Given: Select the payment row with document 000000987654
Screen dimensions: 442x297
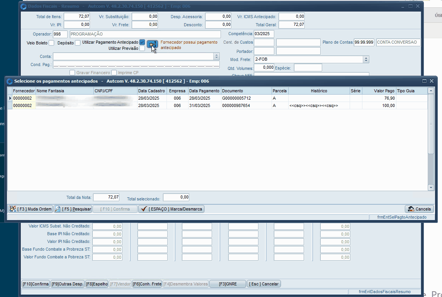Looking at the screenshot, I should [x=218, y=106].
